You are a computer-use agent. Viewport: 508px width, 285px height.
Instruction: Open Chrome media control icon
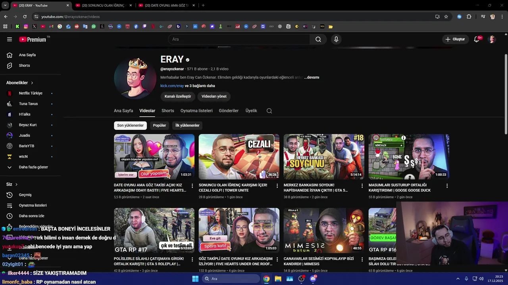(x=483, y=17)
